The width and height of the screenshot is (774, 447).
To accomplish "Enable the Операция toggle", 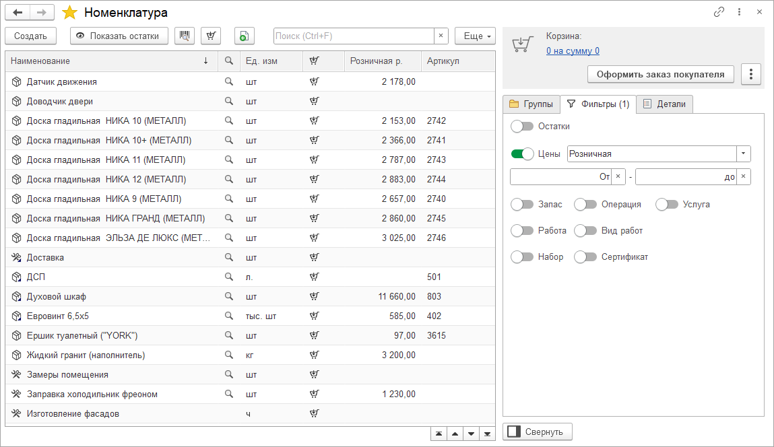I will tap(585, 204).
